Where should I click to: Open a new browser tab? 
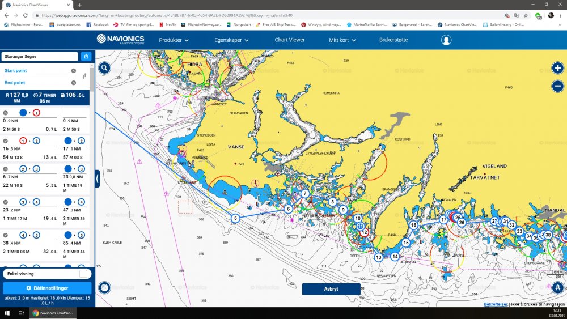(79, 5)
